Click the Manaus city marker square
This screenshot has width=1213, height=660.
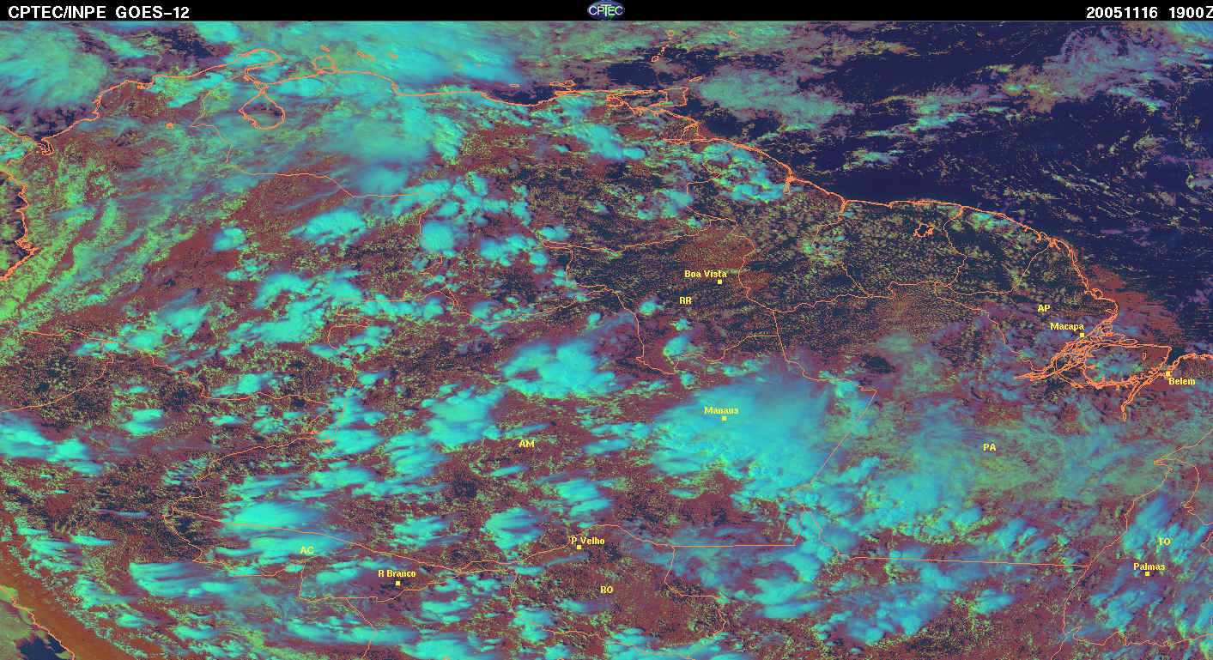[725, 418]
